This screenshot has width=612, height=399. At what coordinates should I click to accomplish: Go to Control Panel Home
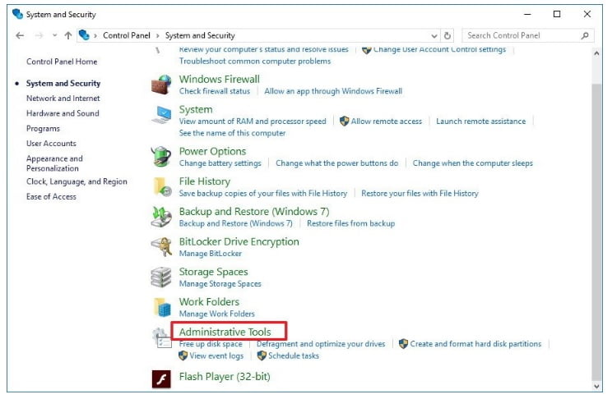(62, 62)
